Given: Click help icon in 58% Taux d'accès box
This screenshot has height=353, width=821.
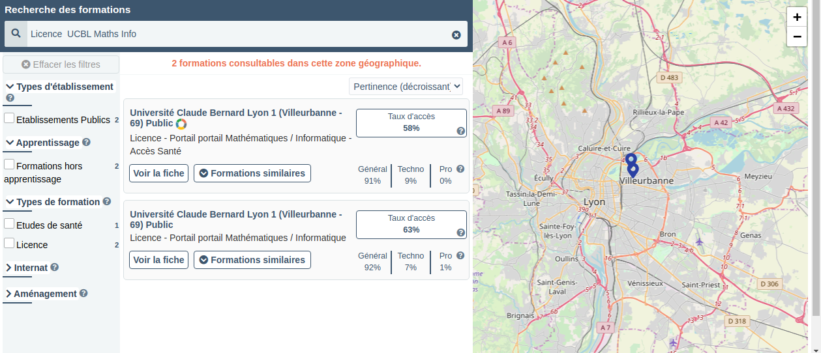Looking at the screenshot, I should [461, 131].
